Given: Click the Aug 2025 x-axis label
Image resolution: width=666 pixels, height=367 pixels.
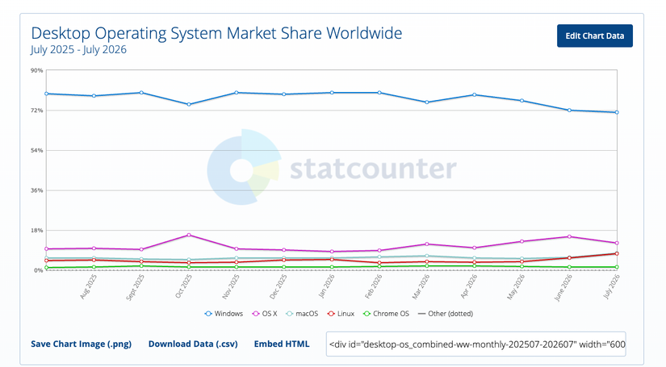Looking at the screenshot, I should pyautogui.click(x=88, y=287).
